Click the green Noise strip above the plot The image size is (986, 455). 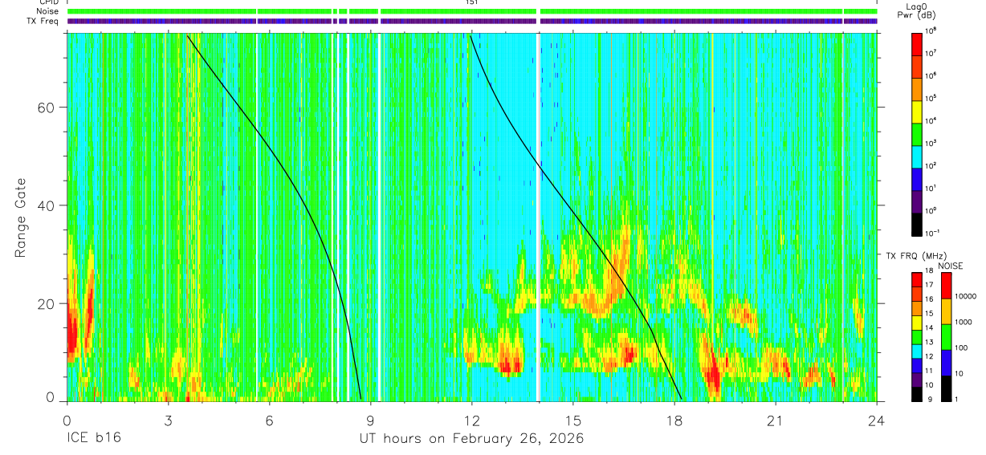[x=471, y=11]
